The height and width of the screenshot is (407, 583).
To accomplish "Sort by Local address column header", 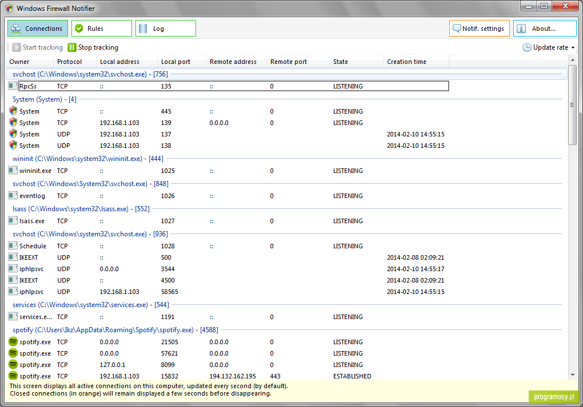I will (127, 62).
